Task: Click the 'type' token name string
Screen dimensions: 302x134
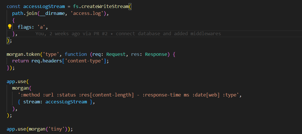Action: click(51, 54)
